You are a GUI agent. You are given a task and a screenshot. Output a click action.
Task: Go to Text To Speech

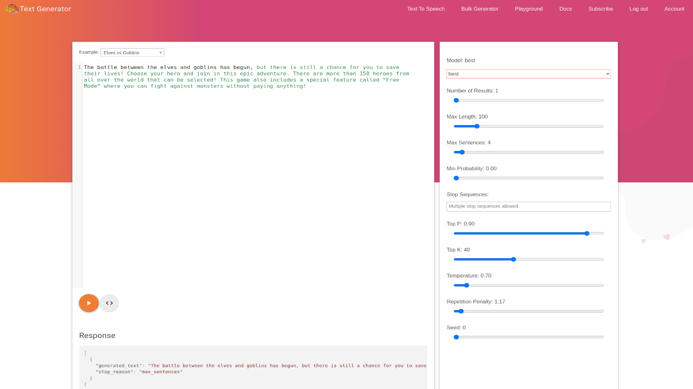click(426, 9)
